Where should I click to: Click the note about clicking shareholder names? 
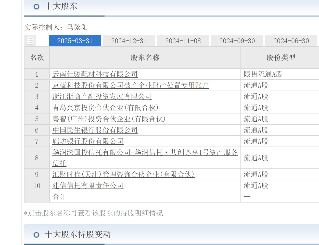[93, 213]
